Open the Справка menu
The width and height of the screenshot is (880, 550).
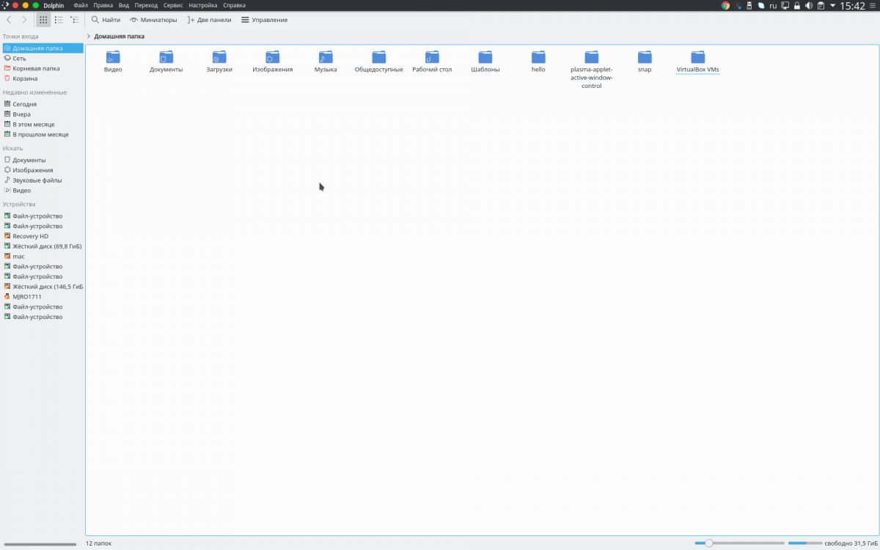coord(235,5)
